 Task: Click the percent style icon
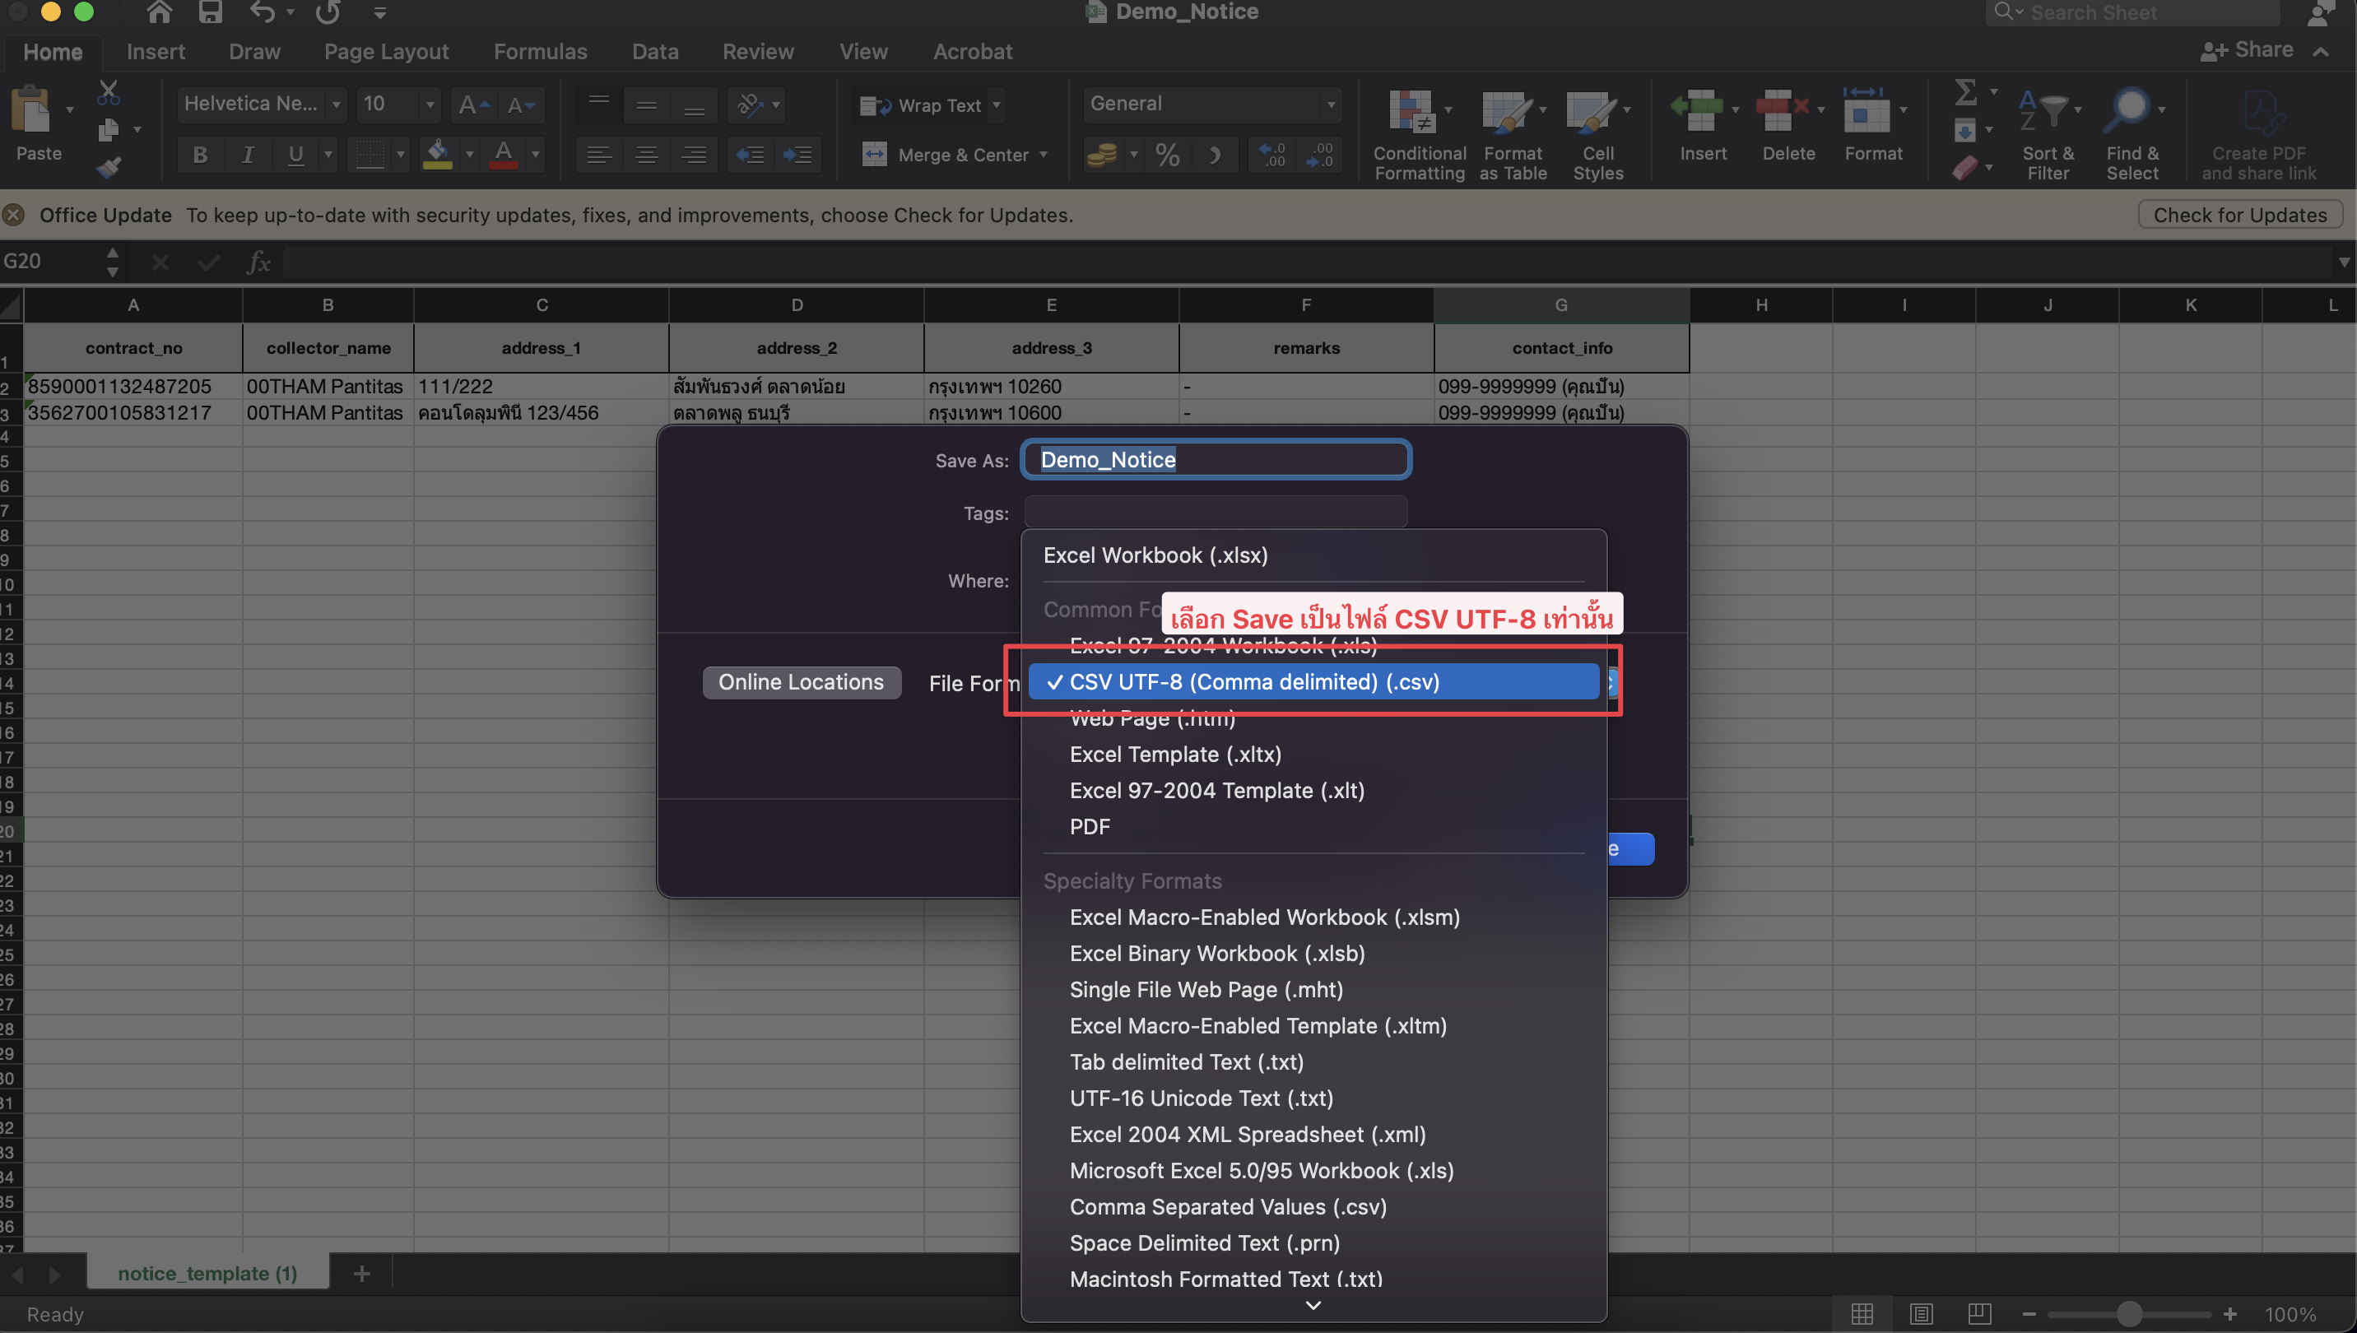(1167, 155)
